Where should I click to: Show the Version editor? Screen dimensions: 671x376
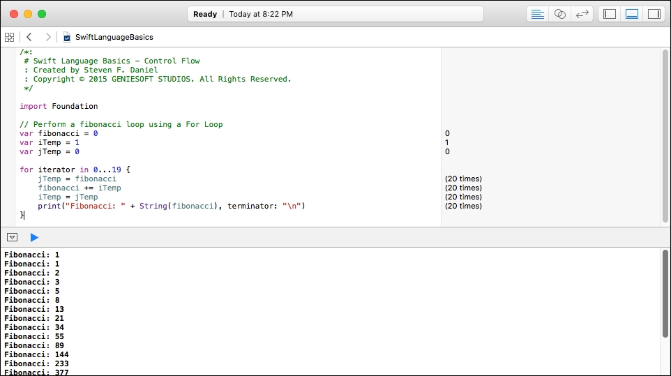tap(582, 14)
